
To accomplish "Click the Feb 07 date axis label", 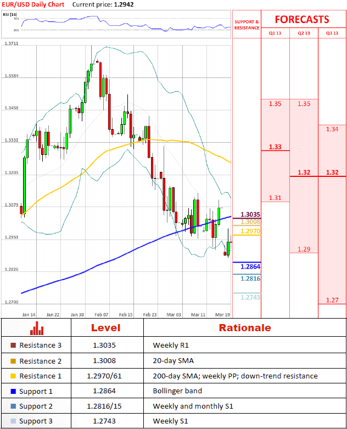I will click(x=101, y=315).
